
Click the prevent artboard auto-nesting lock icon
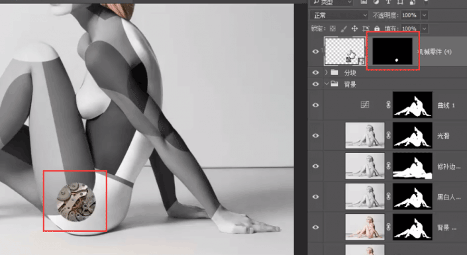coord(366,28)
